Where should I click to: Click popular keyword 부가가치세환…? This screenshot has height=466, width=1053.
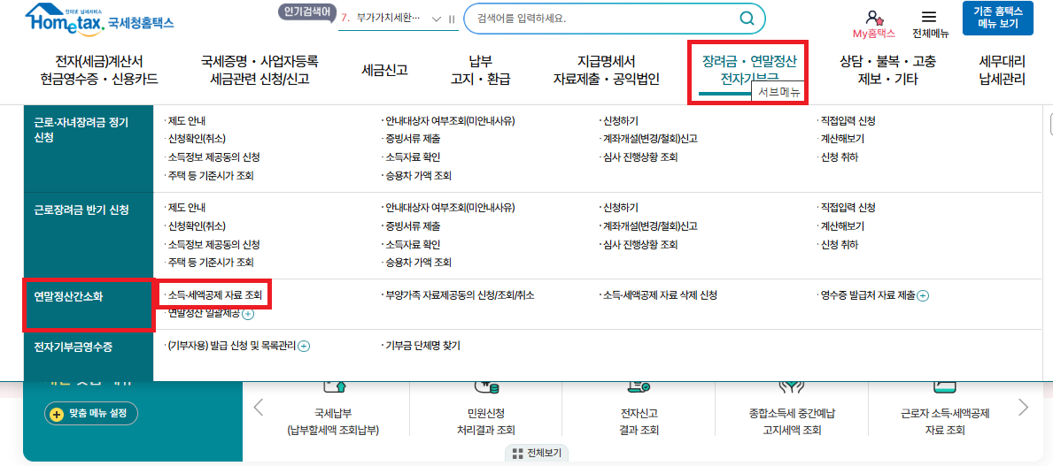click(x=388, y=18)
